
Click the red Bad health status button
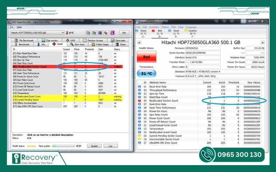coord(146,57)
